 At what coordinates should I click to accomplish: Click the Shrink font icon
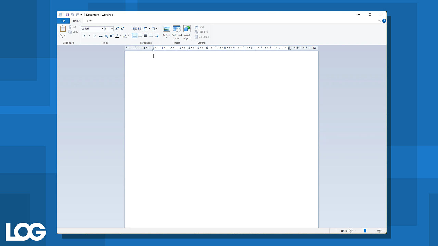tap(122, 29)
